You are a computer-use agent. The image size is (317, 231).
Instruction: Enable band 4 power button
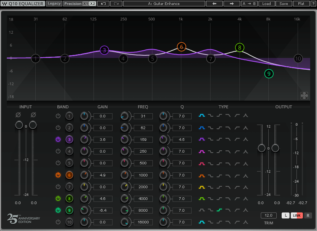coord(58,151)
